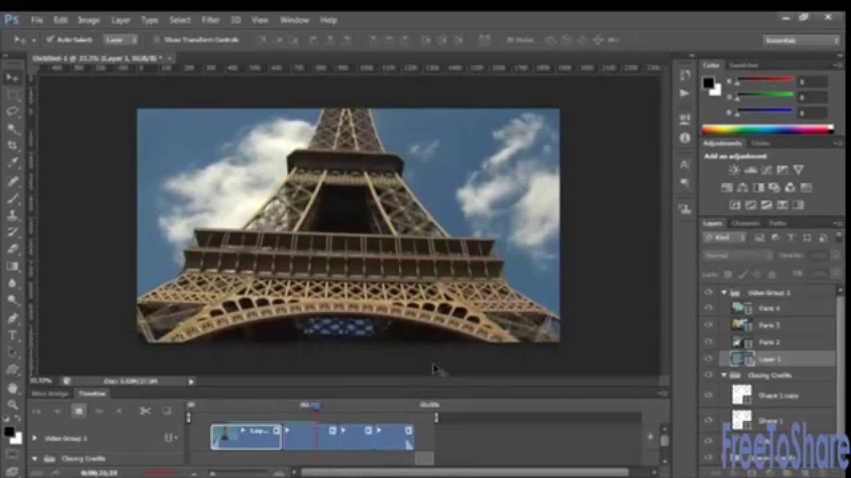The image size is (851, 478).
Task: Open the layer blend mode dropdown
Action: [x=738, y=256]
